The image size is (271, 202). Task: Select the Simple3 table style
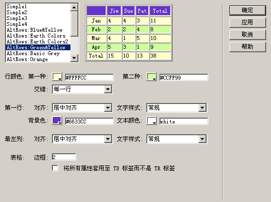tap(38, 18)
